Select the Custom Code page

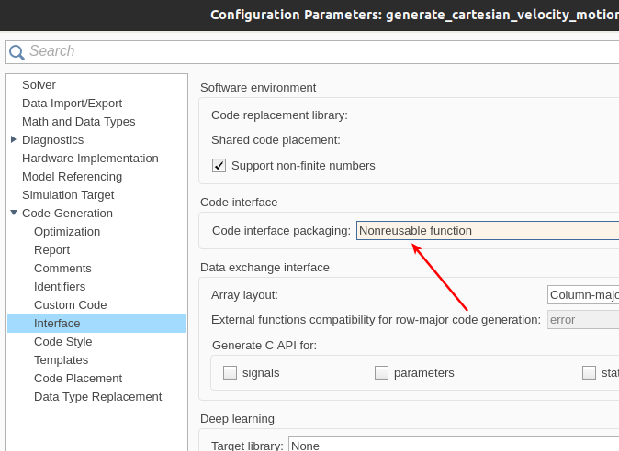[x=70, y=304]
